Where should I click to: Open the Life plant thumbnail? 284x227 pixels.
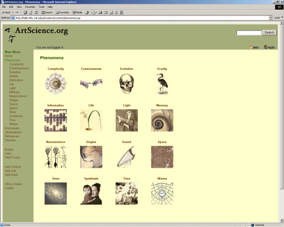91,120
